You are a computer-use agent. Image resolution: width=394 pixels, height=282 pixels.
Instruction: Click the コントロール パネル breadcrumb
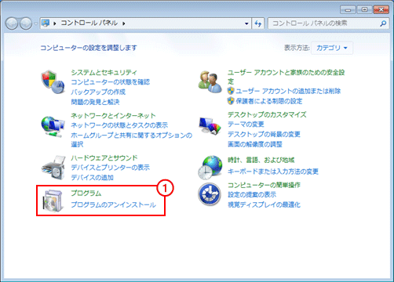(89, 23)
